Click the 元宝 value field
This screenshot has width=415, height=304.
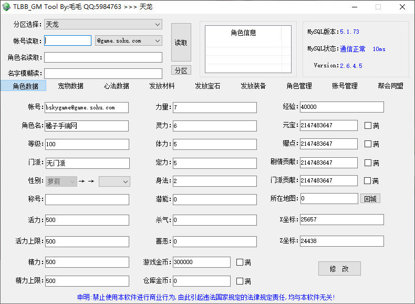329,125
